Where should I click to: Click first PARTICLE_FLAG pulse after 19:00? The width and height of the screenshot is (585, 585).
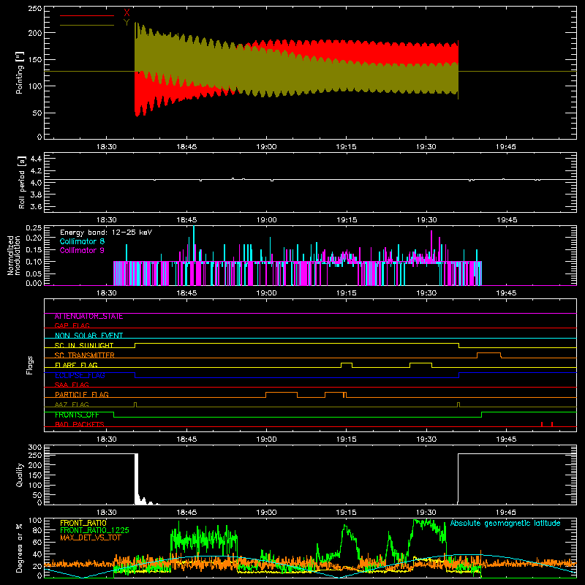pos(282,394)
